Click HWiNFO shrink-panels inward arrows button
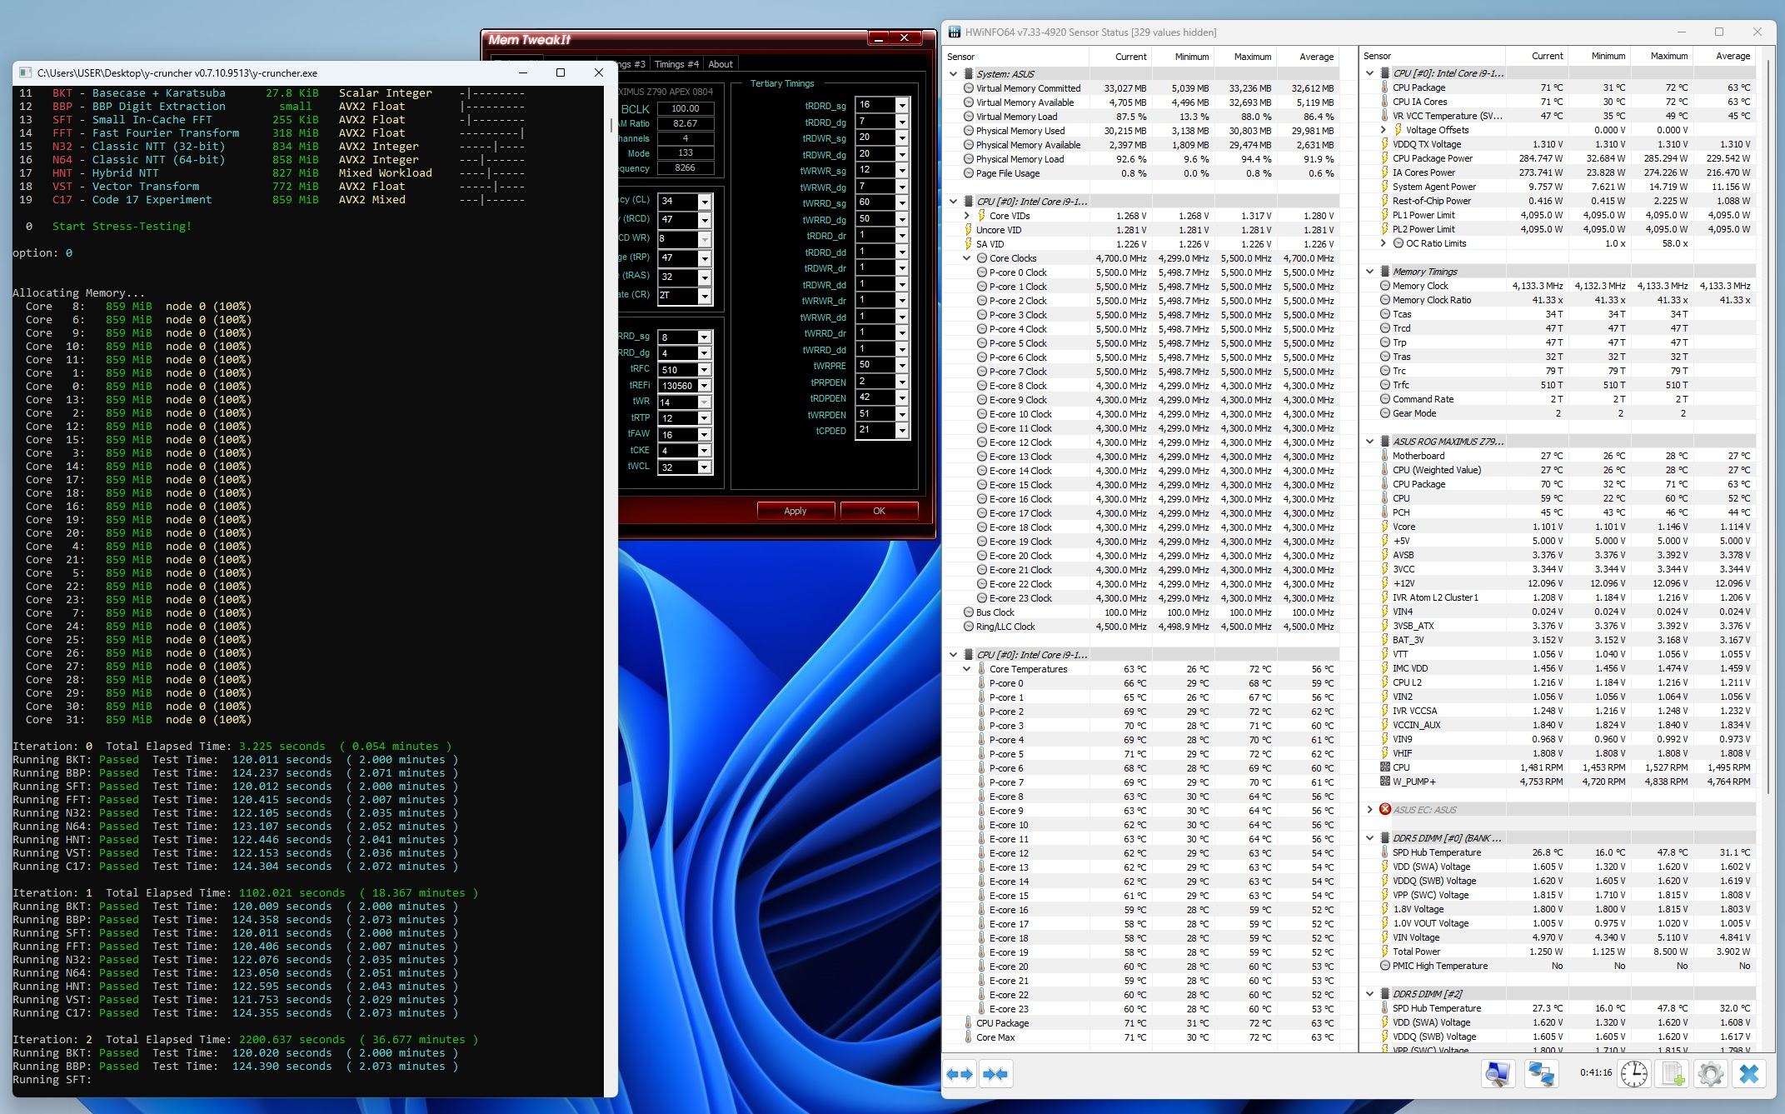The image size is (1785, 1114). click(995, 1074)
